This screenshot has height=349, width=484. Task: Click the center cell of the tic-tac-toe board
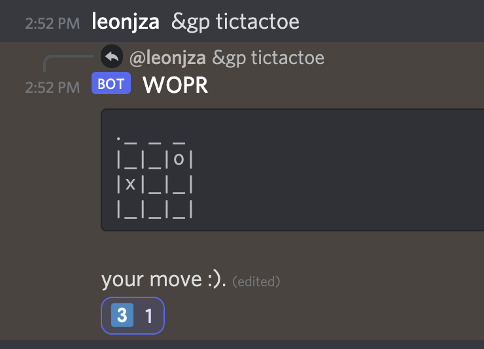pyautogui.click(x=155, y=185)
